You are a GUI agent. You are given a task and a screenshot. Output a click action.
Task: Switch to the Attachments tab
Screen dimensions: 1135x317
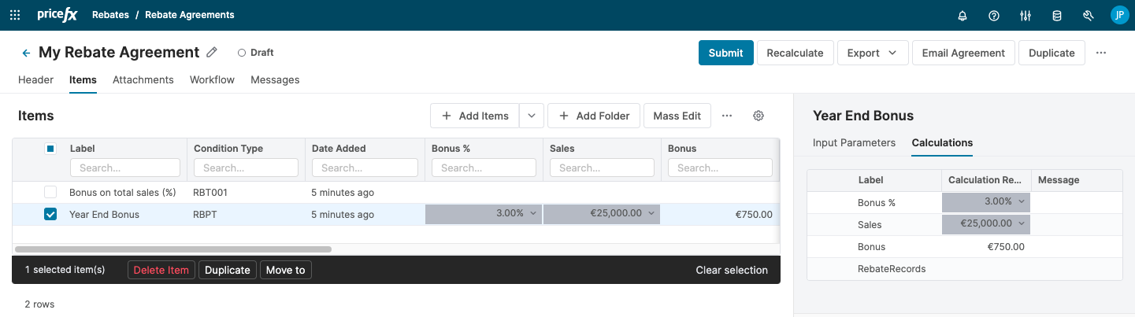tap(143, 79)
